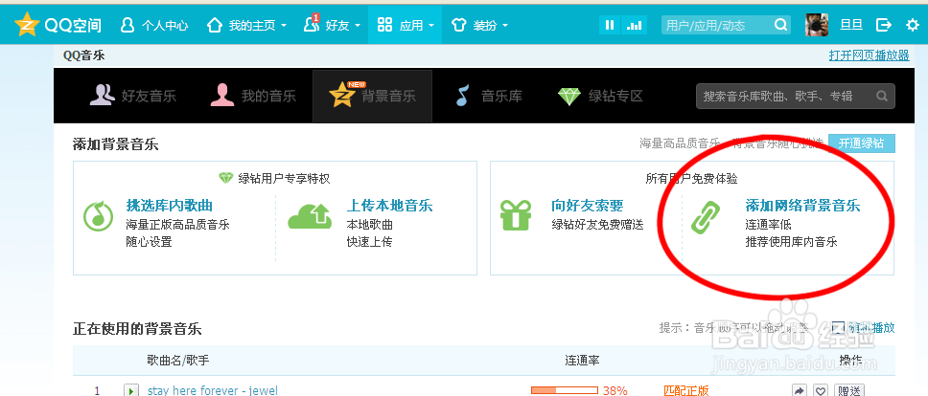928x396 pixels.
Task: Select the 背景音乐 tab
Action: pos(372,97)
